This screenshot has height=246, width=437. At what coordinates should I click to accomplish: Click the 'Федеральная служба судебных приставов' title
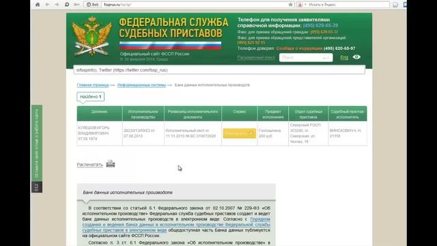(x=173, y=27)
